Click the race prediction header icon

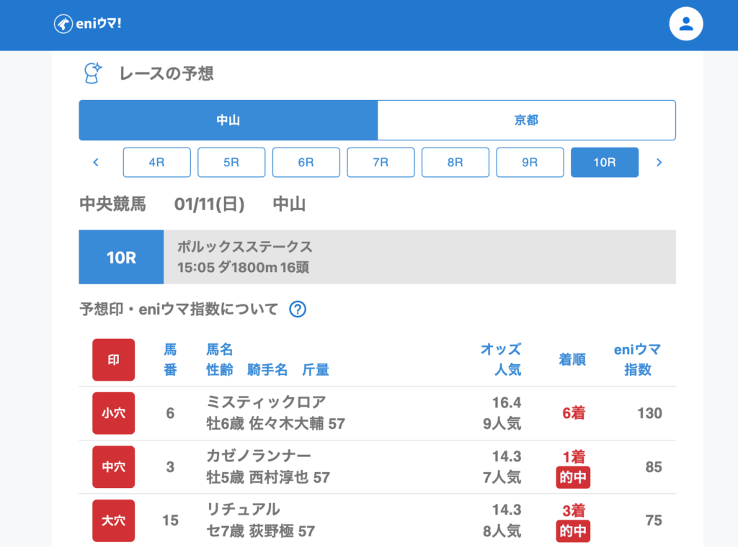92,73
